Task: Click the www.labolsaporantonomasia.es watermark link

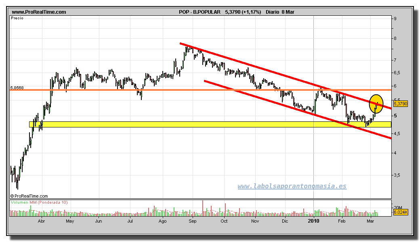Action: click(x=292, y=186)
